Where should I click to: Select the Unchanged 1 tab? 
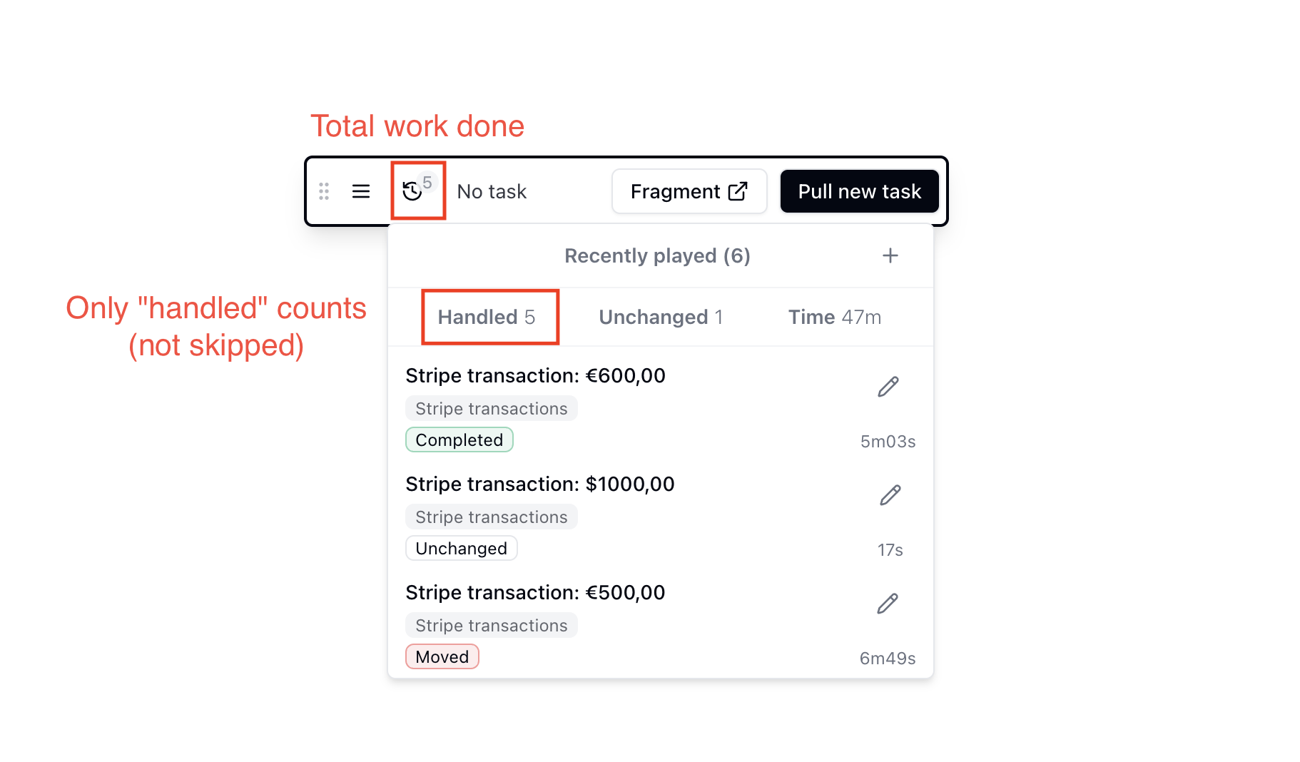661,317
